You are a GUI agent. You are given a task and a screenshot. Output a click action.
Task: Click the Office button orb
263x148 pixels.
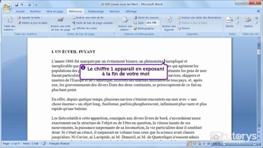[7, 7]
